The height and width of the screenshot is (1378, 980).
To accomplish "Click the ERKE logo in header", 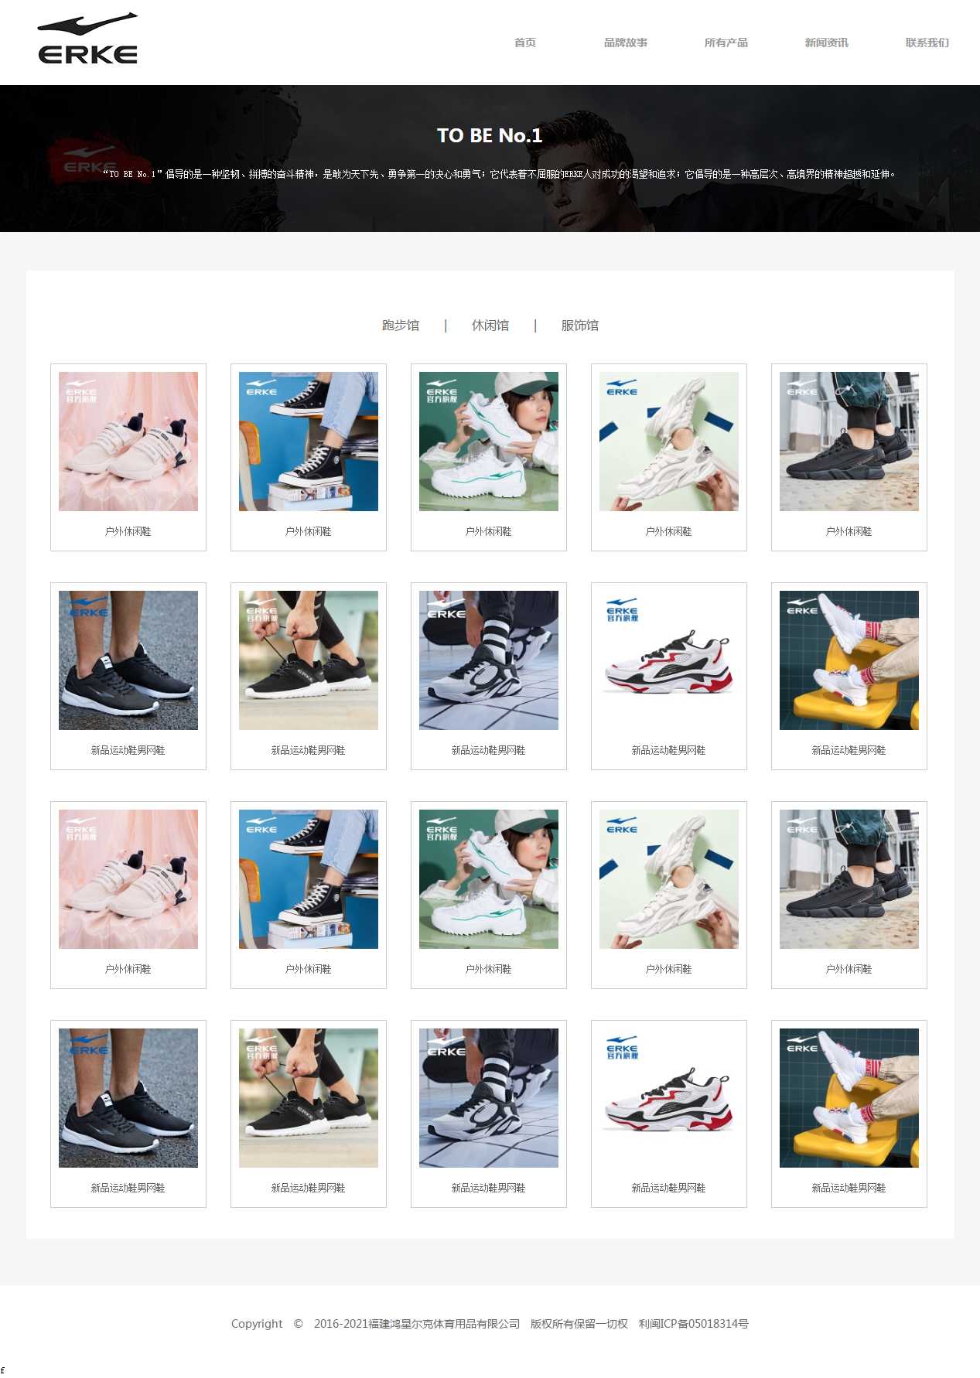I will [x=87, y=38].
